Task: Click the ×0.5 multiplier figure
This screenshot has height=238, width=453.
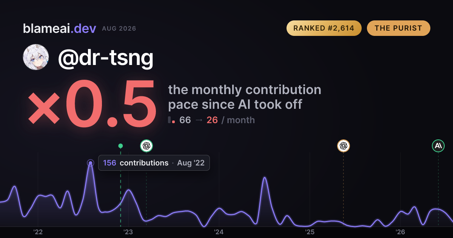Action: coord(91,105)
